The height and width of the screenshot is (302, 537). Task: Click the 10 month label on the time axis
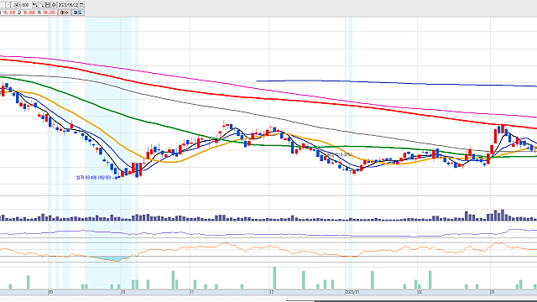coord(123,292)
